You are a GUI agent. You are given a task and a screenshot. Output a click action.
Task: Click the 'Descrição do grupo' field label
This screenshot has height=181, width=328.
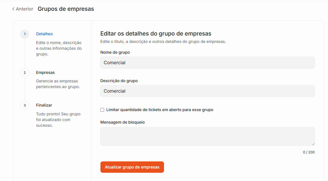[x=119, y=81]
